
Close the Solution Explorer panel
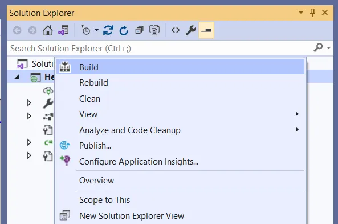tap(325, 13)
